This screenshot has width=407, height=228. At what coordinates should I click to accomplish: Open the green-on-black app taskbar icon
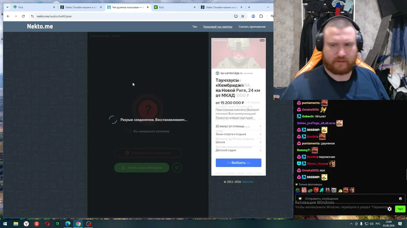[x=57, y=224]
